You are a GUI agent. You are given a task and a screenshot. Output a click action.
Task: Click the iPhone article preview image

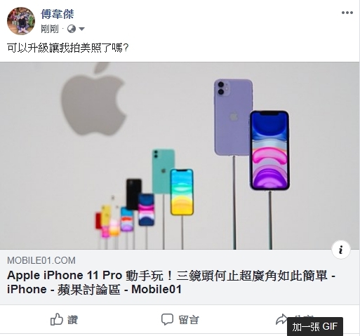pyautogui.click(x=180, y=156)
